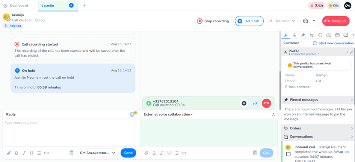Open the notifications bell showing 3/69

316,6
